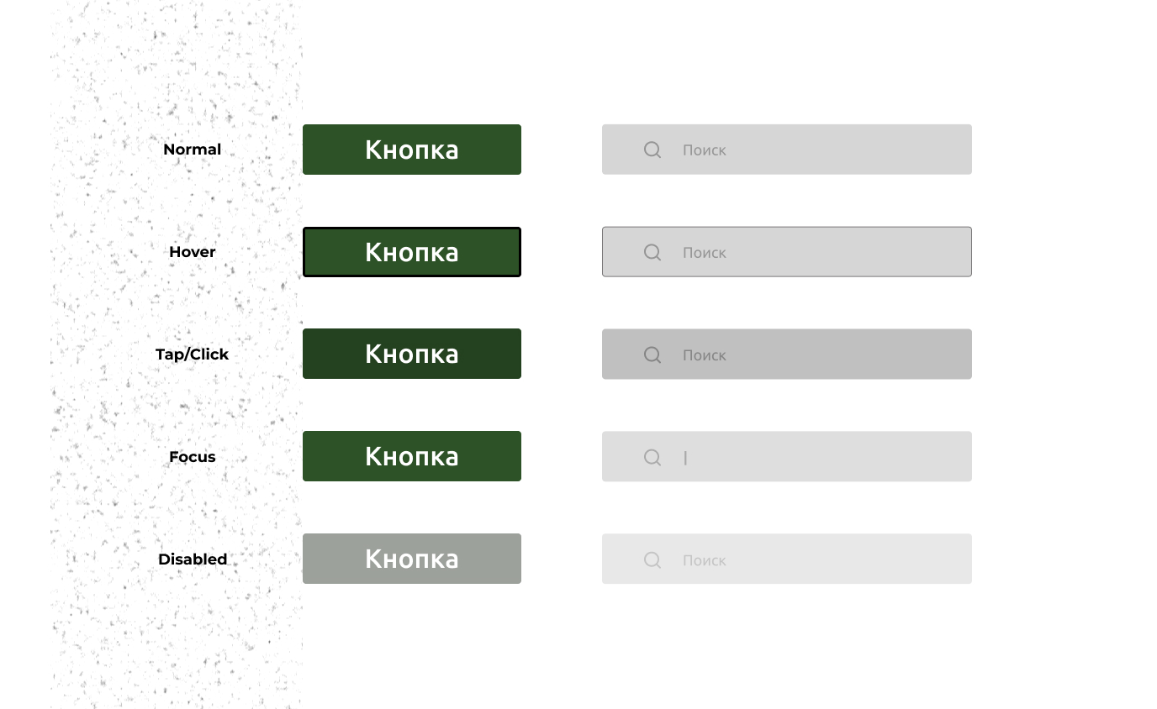
Task: Click into the outlined Hover Поиск field
Action: pyautogui.click(x=787, y=252)
